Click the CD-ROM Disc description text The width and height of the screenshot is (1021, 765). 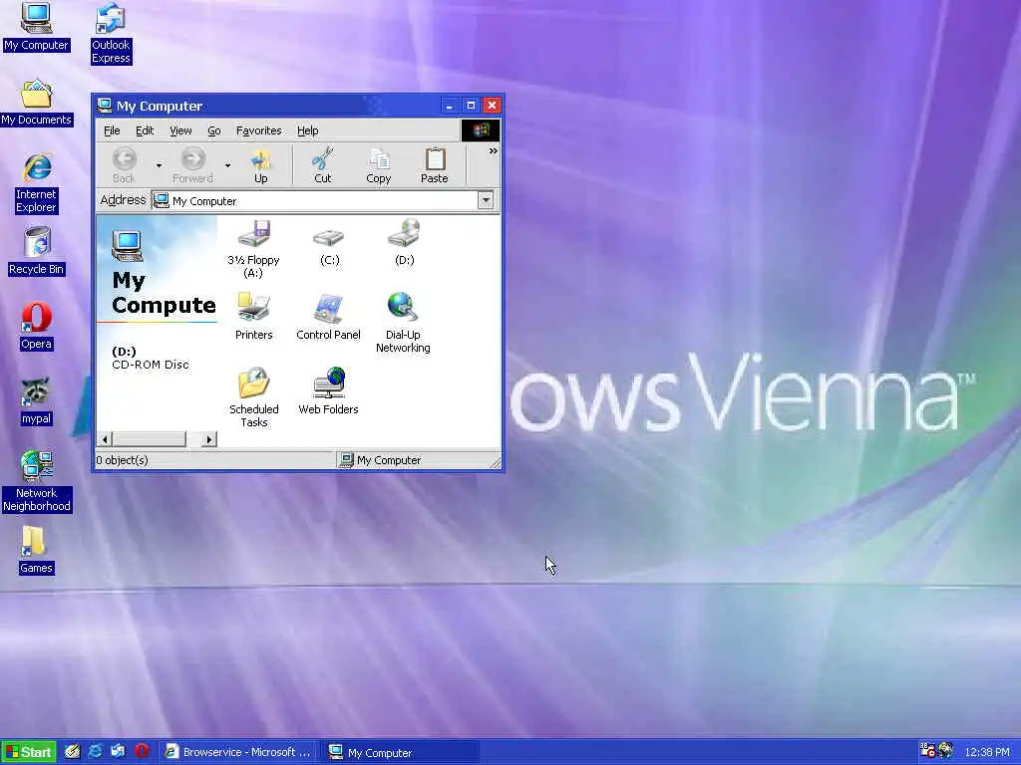click(x=151, y=365)
